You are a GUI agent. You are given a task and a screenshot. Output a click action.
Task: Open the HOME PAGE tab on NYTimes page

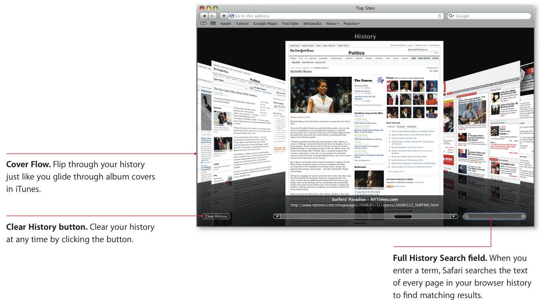tap(294, 46)
